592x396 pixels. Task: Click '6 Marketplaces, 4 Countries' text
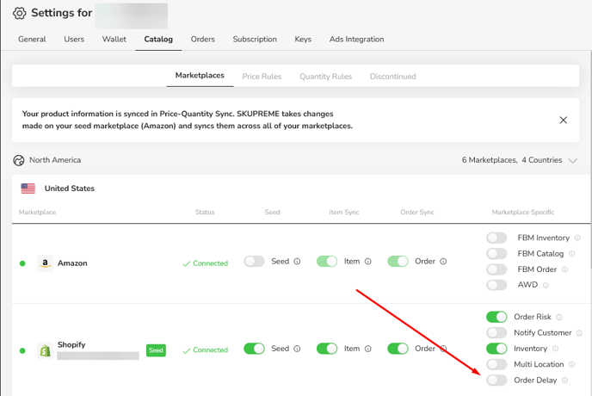click(512, 160)
